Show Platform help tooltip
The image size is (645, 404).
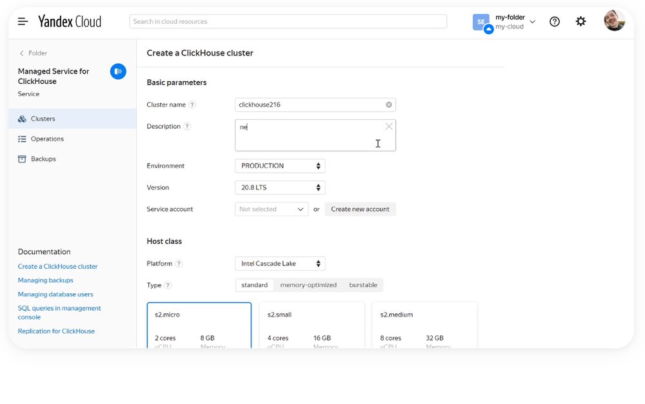coord(179,264)
